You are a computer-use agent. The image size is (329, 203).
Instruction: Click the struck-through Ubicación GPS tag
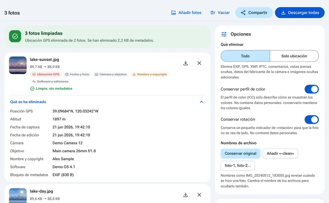46,74
